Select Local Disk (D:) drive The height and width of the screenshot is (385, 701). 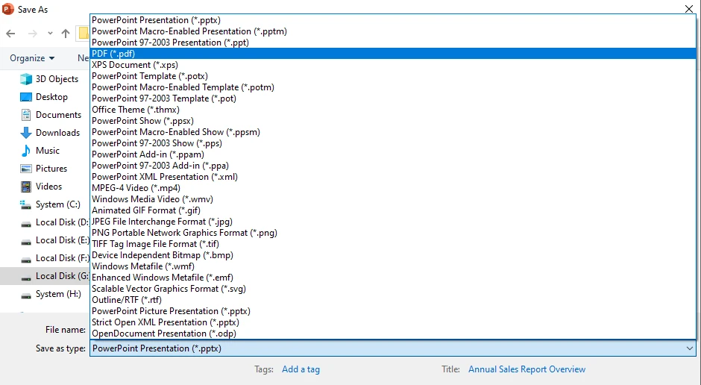point(62,222)
